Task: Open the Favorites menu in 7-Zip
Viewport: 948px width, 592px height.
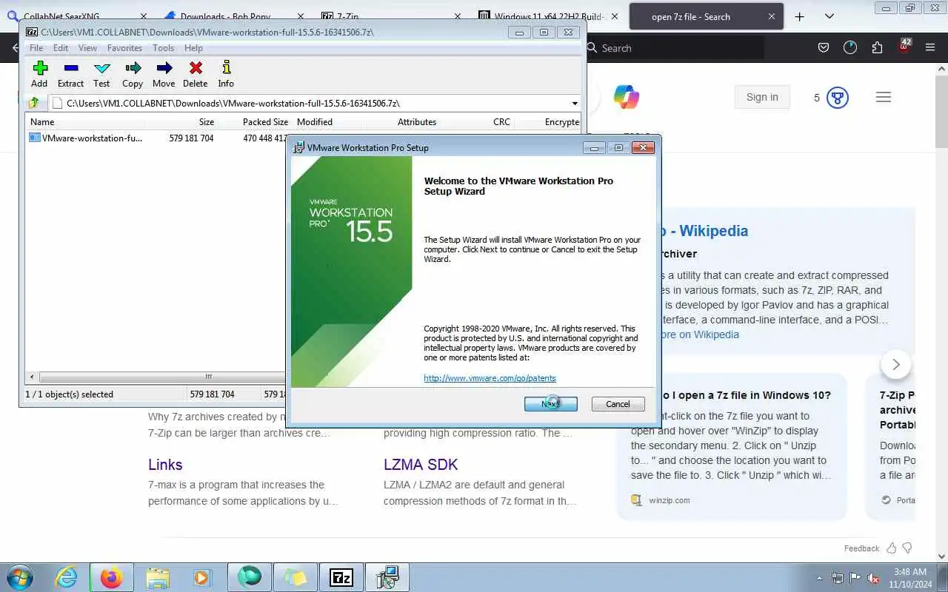Action: (x=124, y=48)
